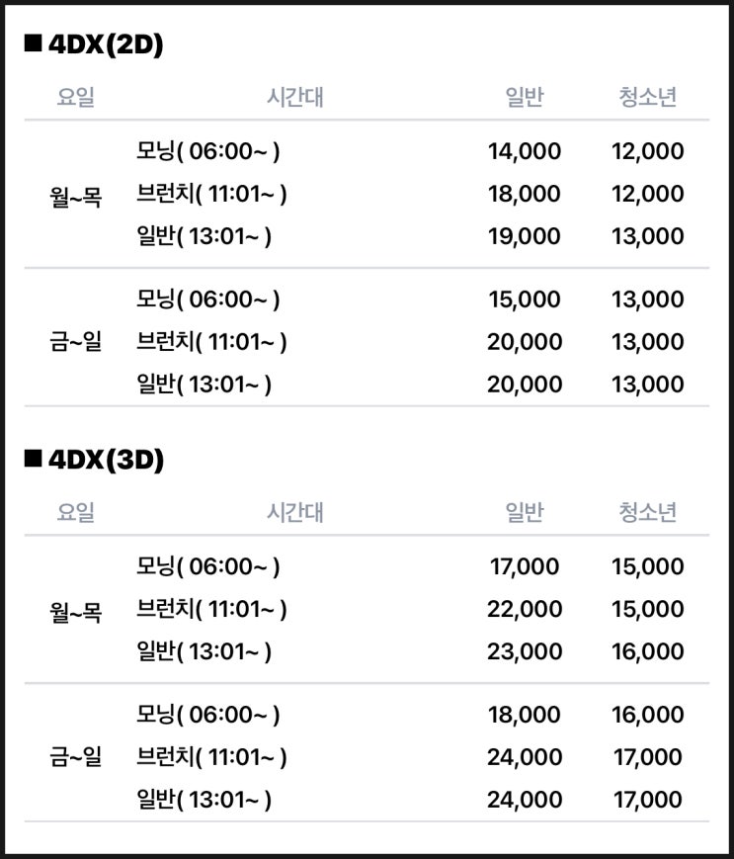Click the 19,000 price in 4DX(2D) table
This screenshot has height=859, width=734.
coord(525,236)
